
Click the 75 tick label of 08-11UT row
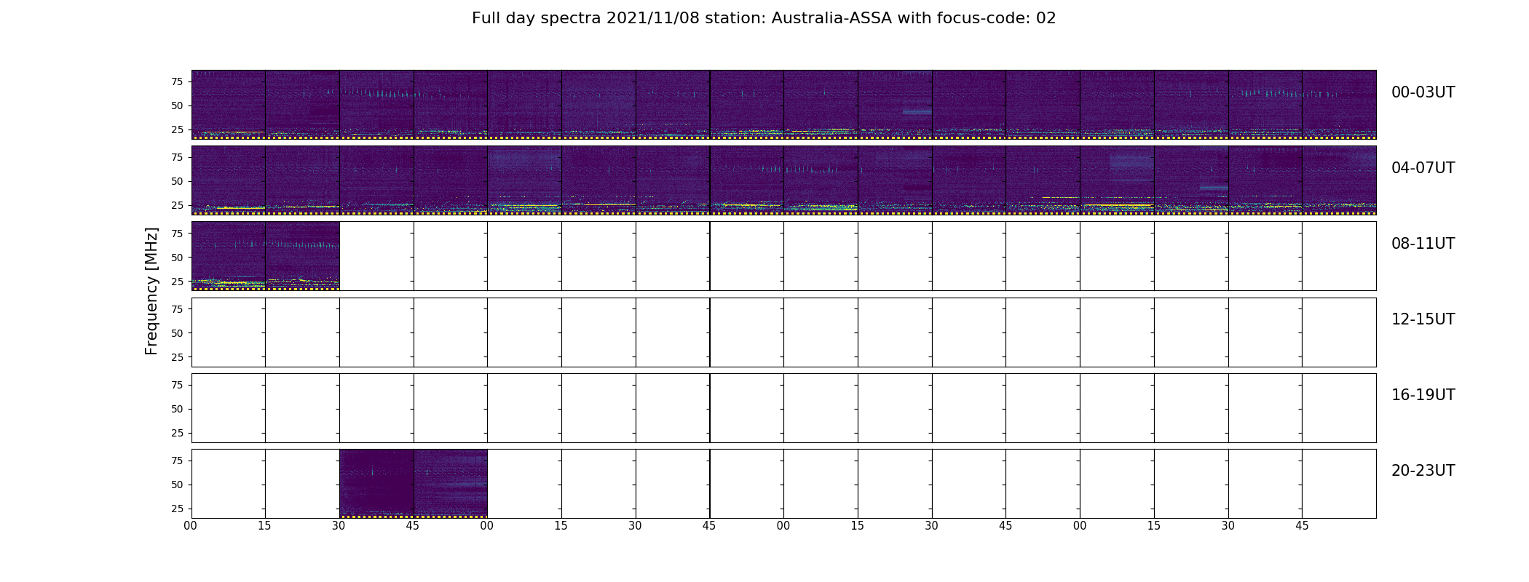[x=177, y=234]
